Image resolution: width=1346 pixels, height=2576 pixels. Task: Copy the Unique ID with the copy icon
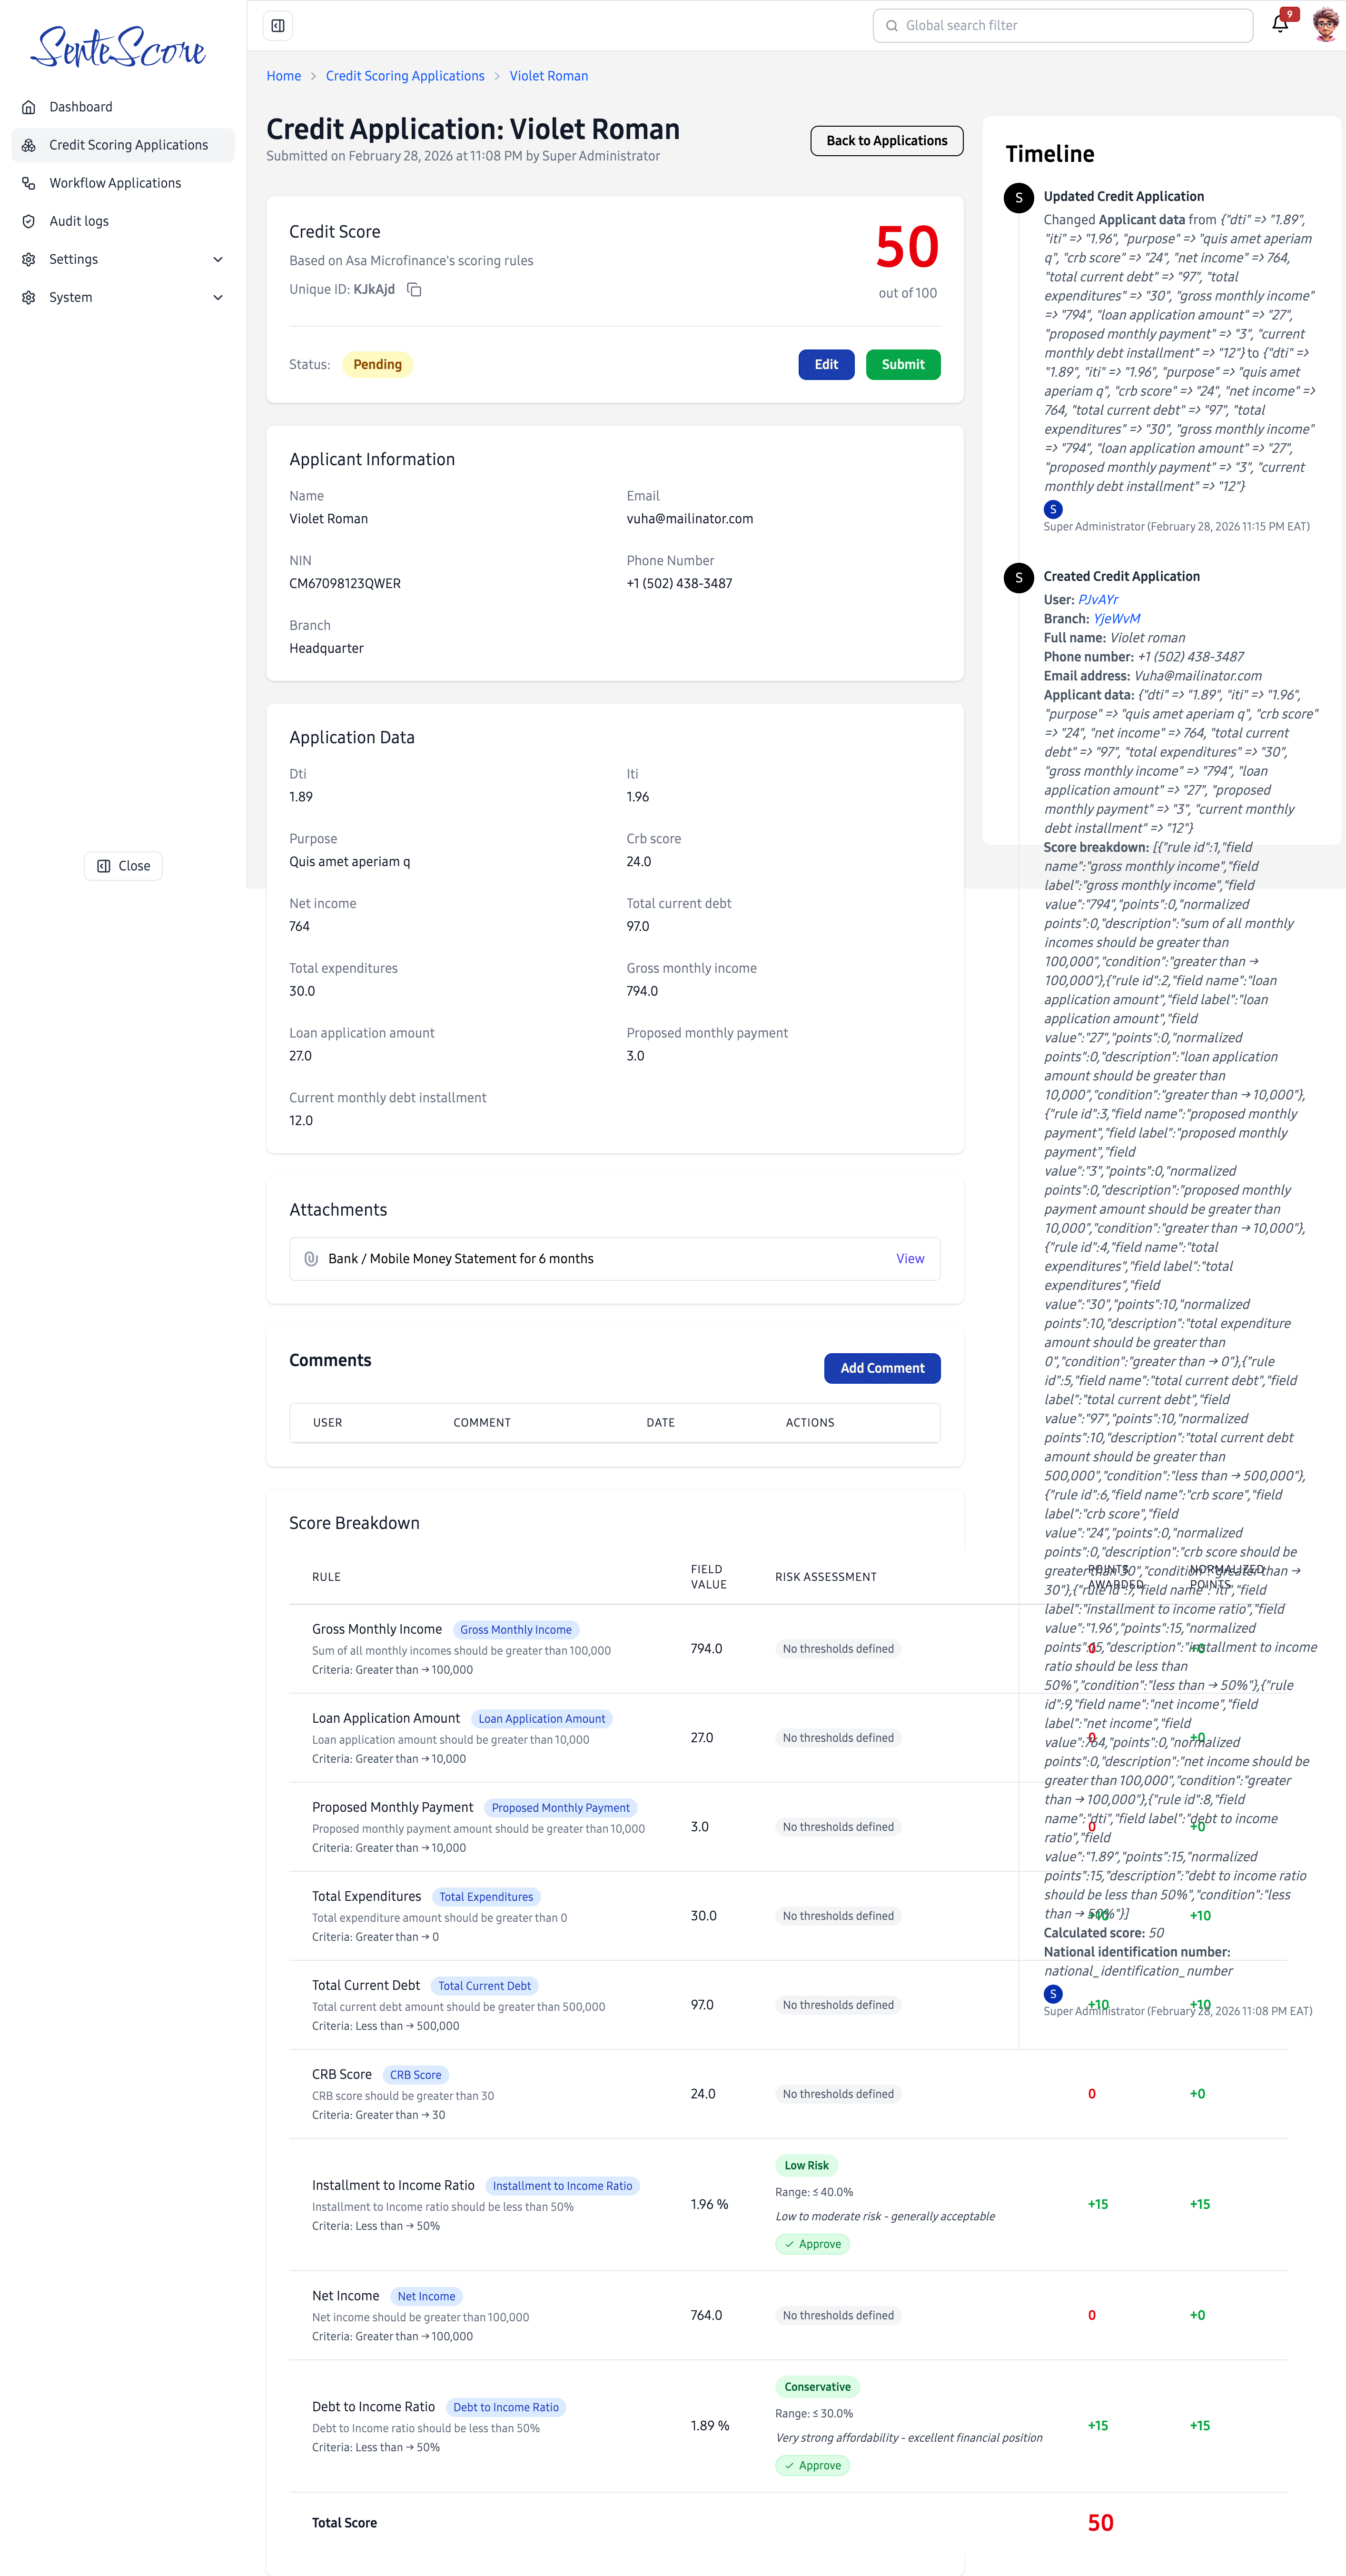(x=415, y=290)
